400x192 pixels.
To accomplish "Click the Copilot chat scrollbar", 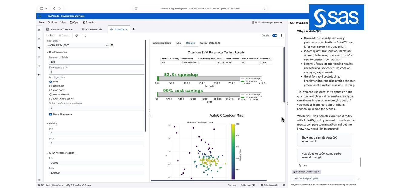I will coord(360,162).
